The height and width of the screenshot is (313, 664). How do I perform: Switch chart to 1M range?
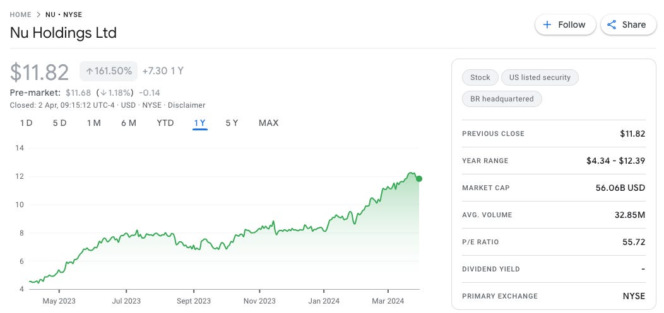(x=93, y=123)
